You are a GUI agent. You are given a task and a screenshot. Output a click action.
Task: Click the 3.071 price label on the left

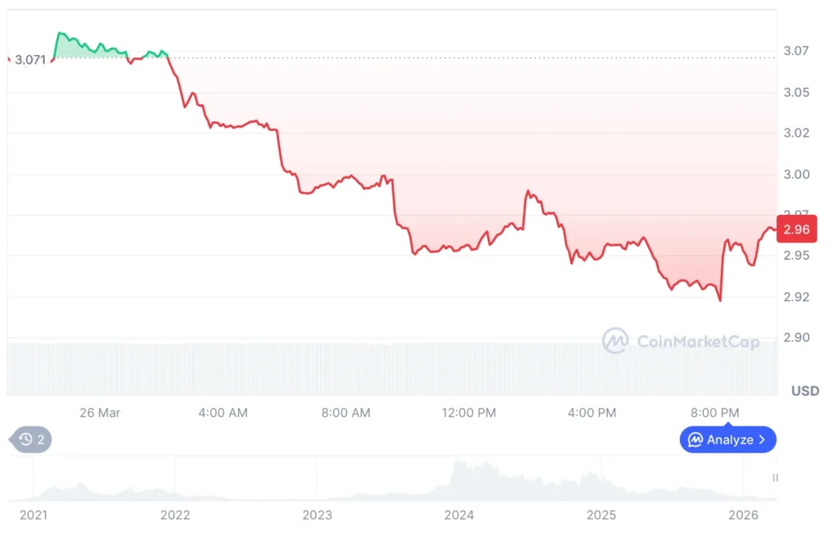click(x=32, y=60)
